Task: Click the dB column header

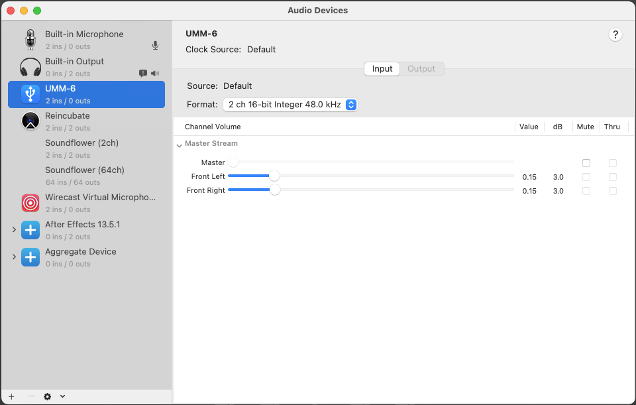Action: [558, 127]
